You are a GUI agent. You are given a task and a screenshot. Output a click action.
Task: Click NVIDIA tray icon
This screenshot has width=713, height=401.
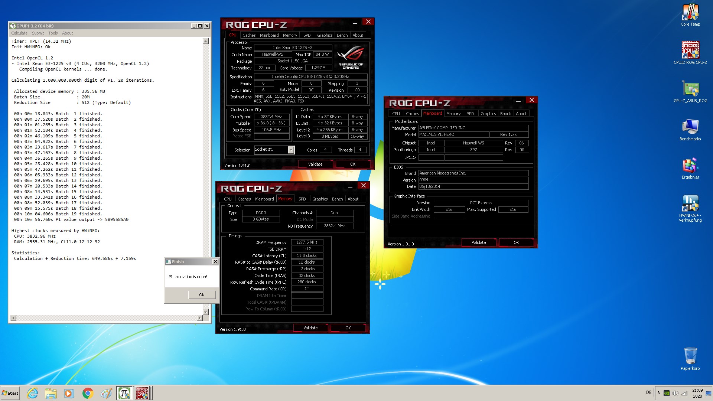coord(667,393)
